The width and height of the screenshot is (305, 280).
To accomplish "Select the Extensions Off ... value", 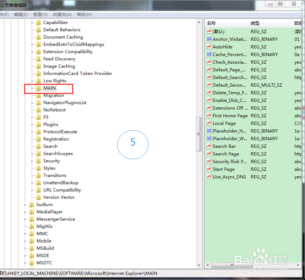I will click(x=230, y=108).
